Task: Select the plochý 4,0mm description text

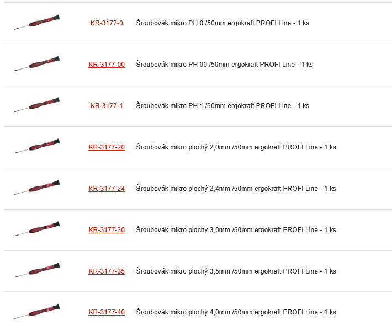Action: (x=236, y=312)
